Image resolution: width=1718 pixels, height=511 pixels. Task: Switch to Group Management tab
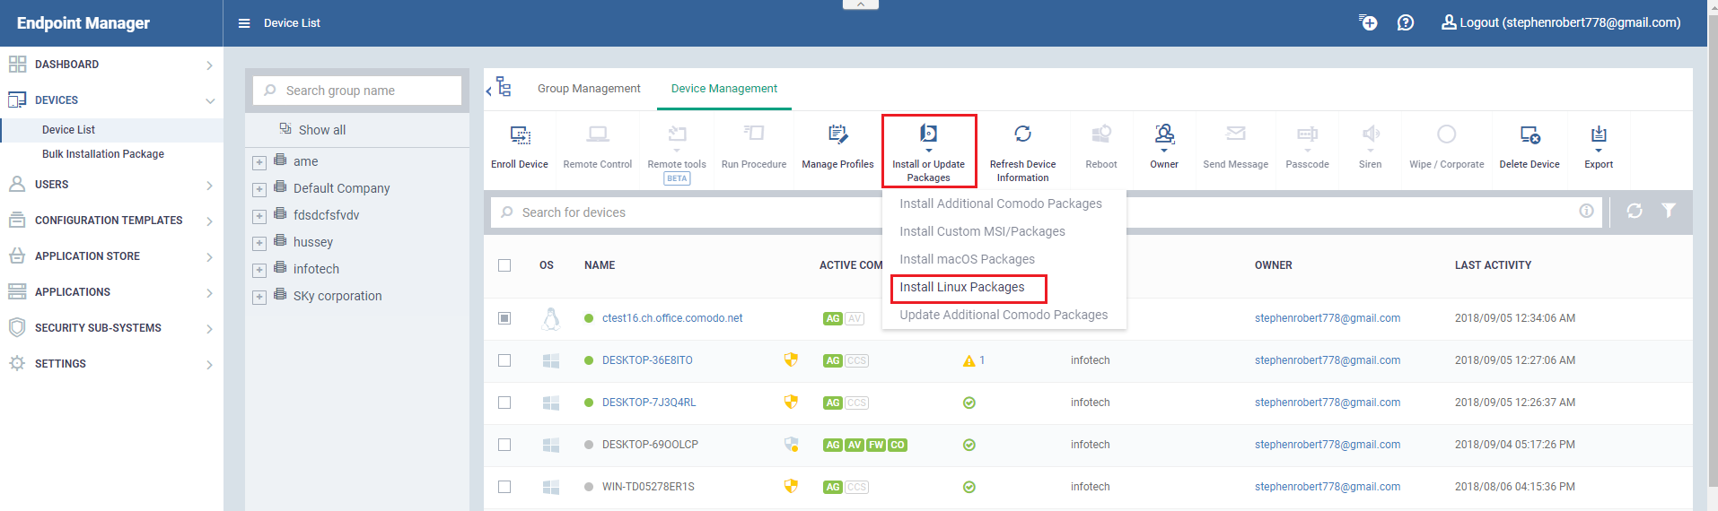click(589, 89)
